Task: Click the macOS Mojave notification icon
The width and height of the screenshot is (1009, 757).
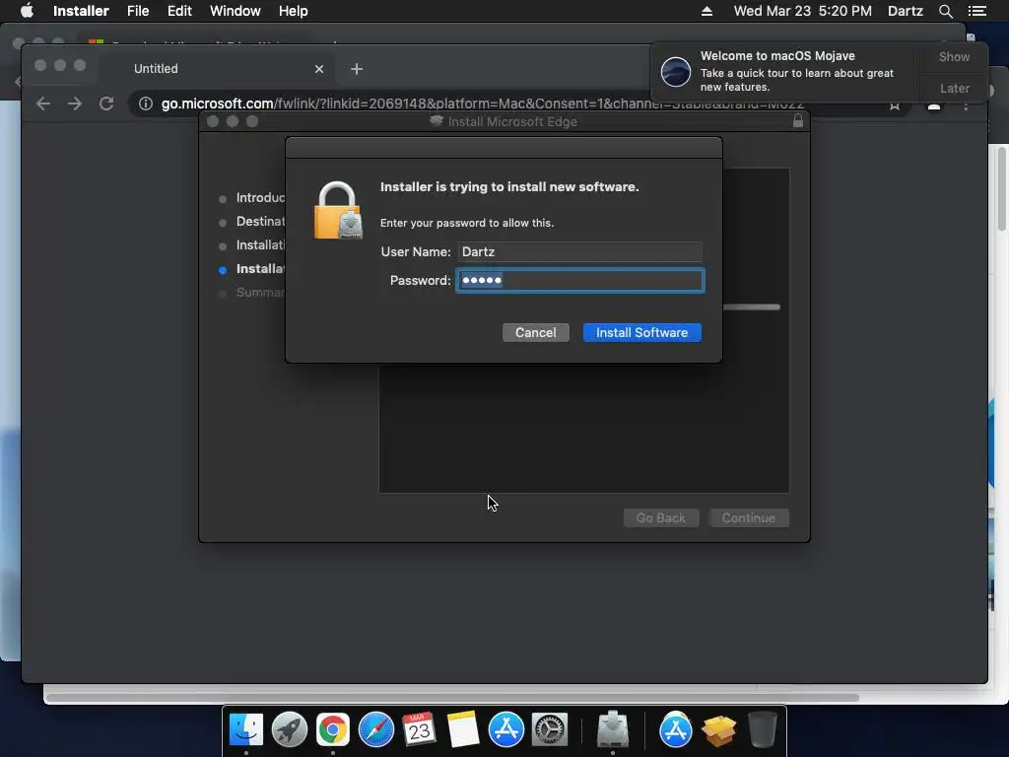Action: click(676, 71)
